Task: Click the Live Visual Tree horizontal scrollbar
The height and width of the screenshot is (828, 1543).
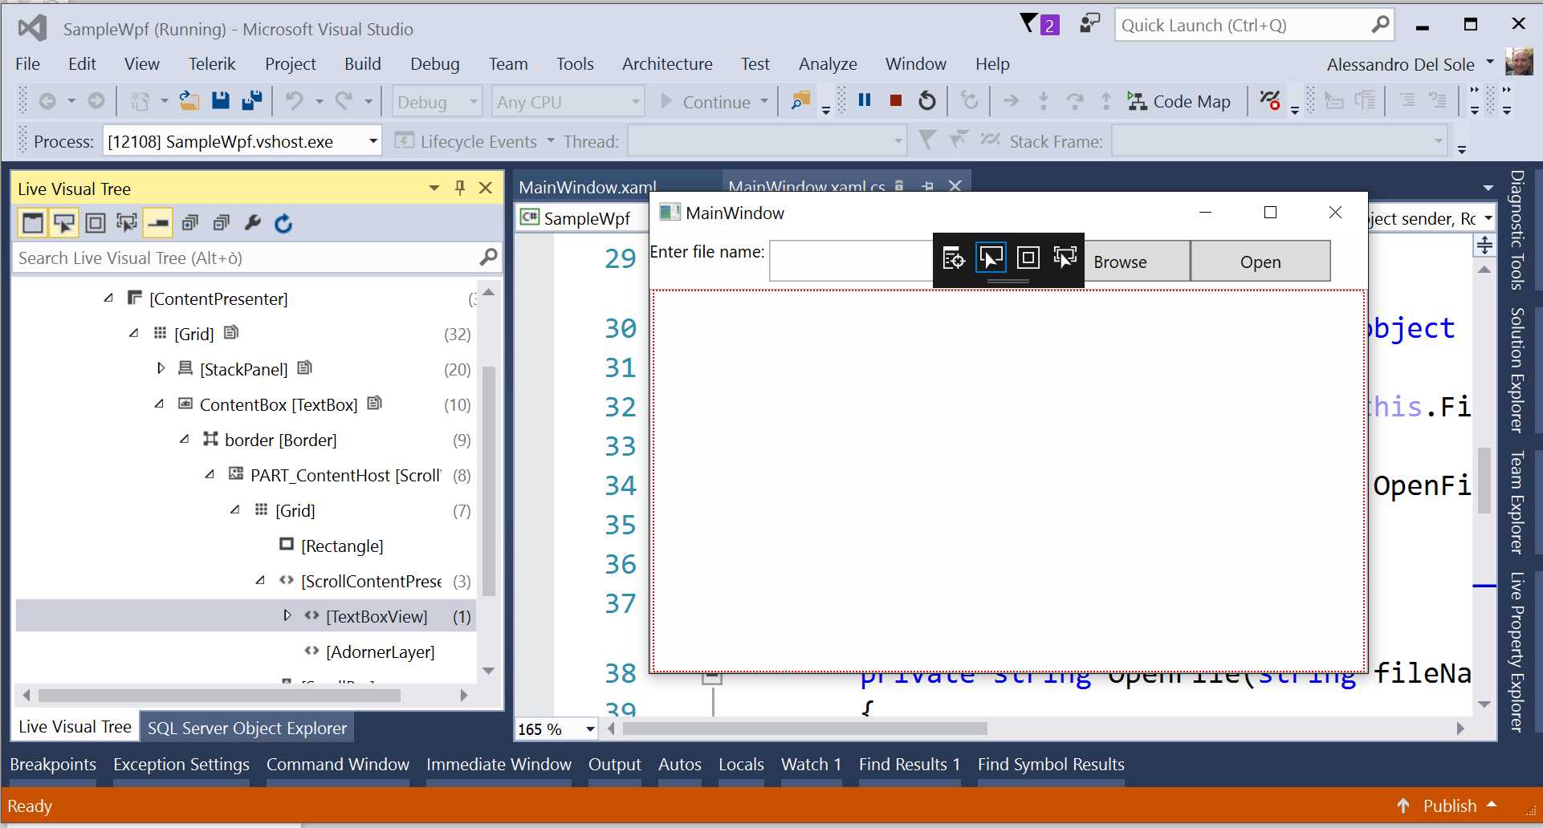Action: (x=219, y=695)
